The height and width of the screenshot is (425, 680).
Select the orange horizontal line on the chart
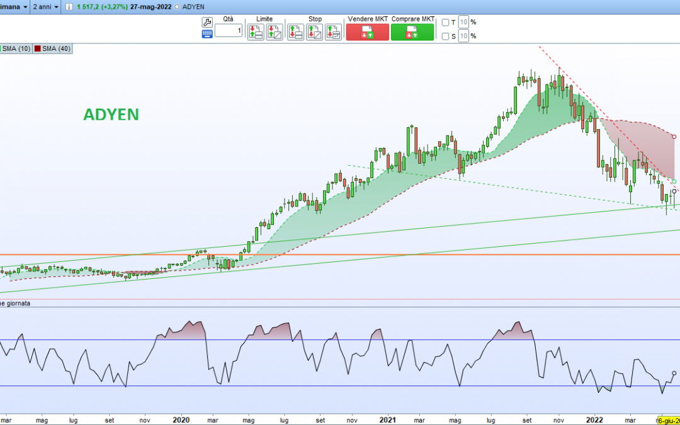340,254
